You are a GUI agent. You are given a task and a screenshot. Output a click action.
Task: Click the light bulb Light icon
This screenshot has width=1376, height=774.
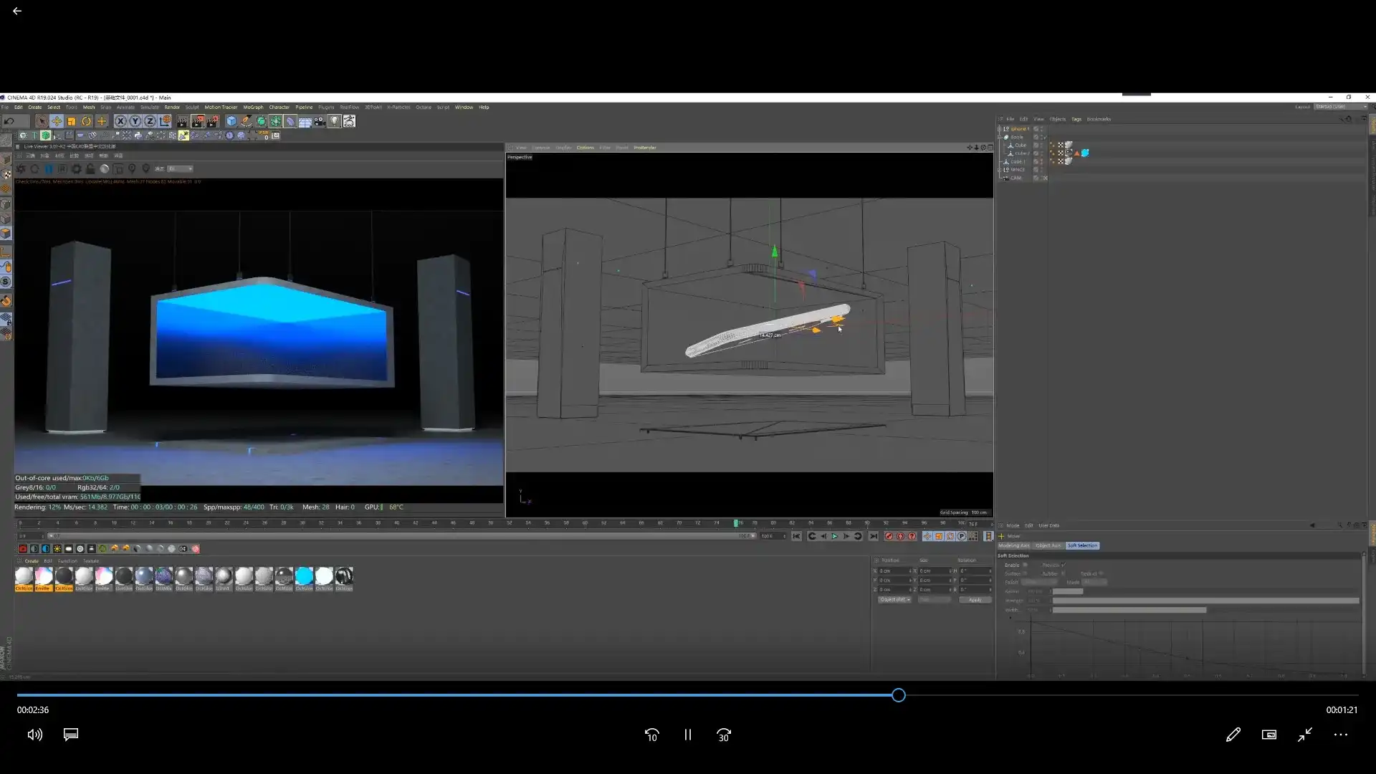coord(335,121)
